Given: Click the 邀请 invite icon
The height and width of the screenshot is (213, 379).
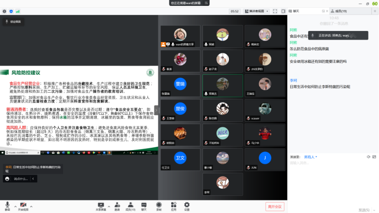Looking at the screenshot, I should point(117,205).
